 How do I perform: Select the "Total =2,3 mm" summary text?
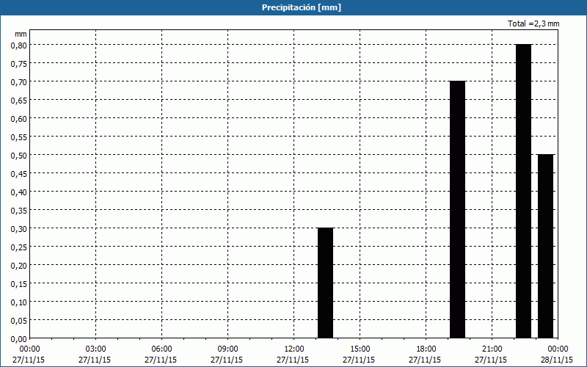(533, 23)
